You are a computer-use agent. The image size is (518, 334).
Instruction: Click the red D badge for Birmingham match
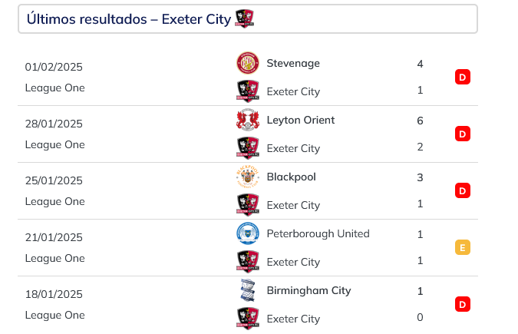click(463, 304)
